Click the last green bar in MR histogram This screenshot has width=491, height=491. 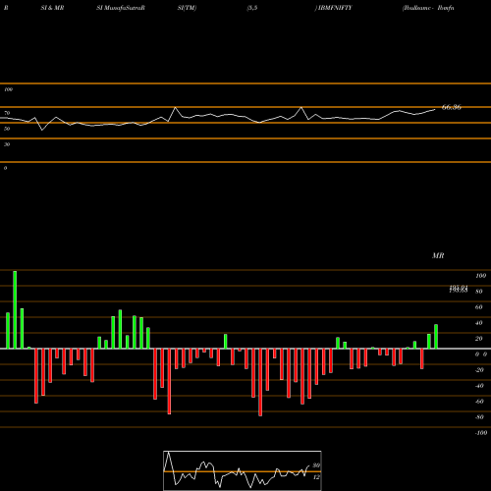tap(436, 337)
